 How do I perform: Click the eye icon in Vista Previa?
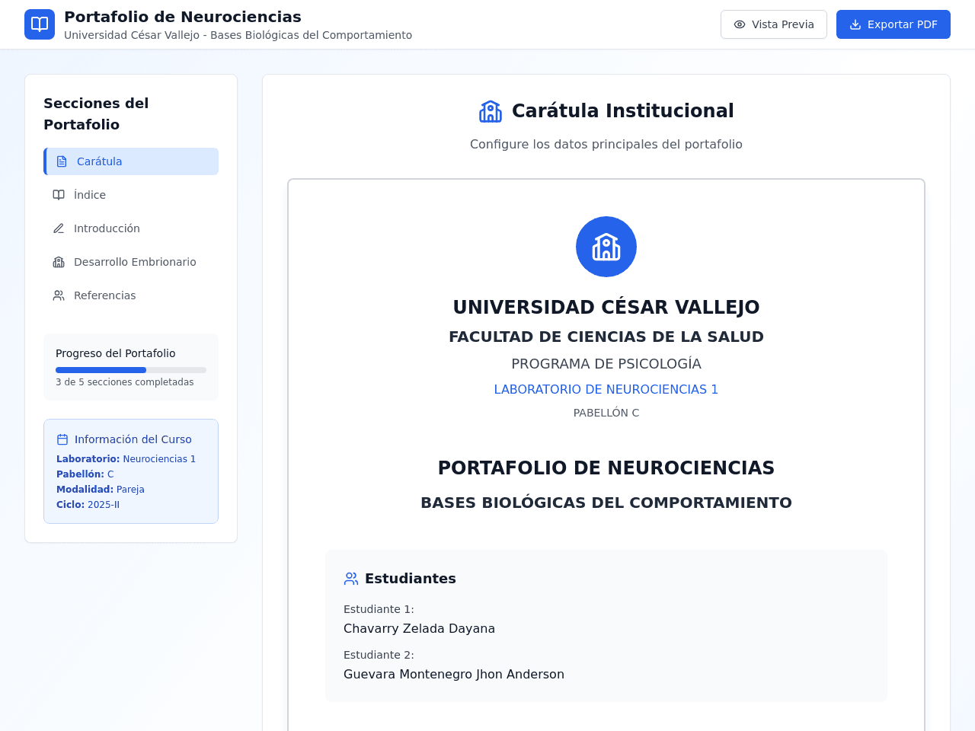pos(740,24)
